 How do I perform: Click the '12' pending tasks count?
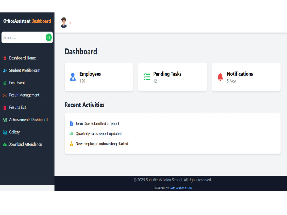[x=155, y=81]
